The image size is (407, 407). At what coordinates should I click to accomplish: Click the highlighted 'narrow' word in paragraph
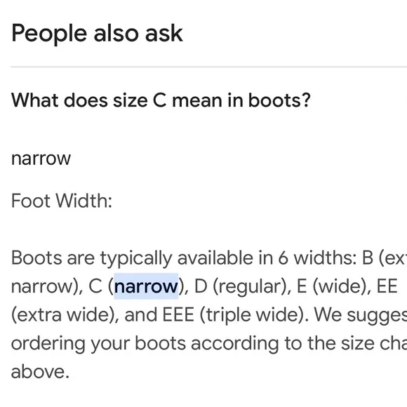point(146,286)
